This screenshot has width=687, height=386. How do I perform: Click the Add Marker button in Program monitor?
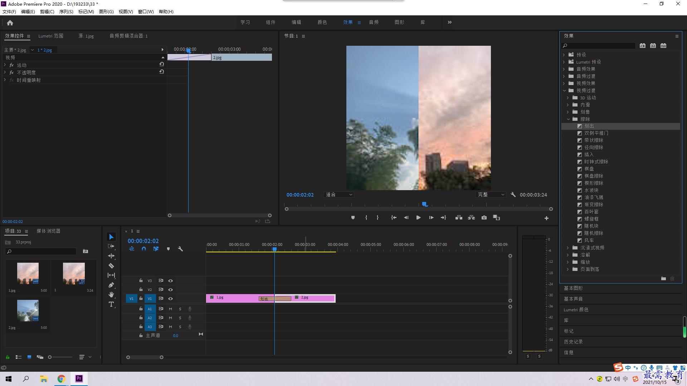pos(353,218)
